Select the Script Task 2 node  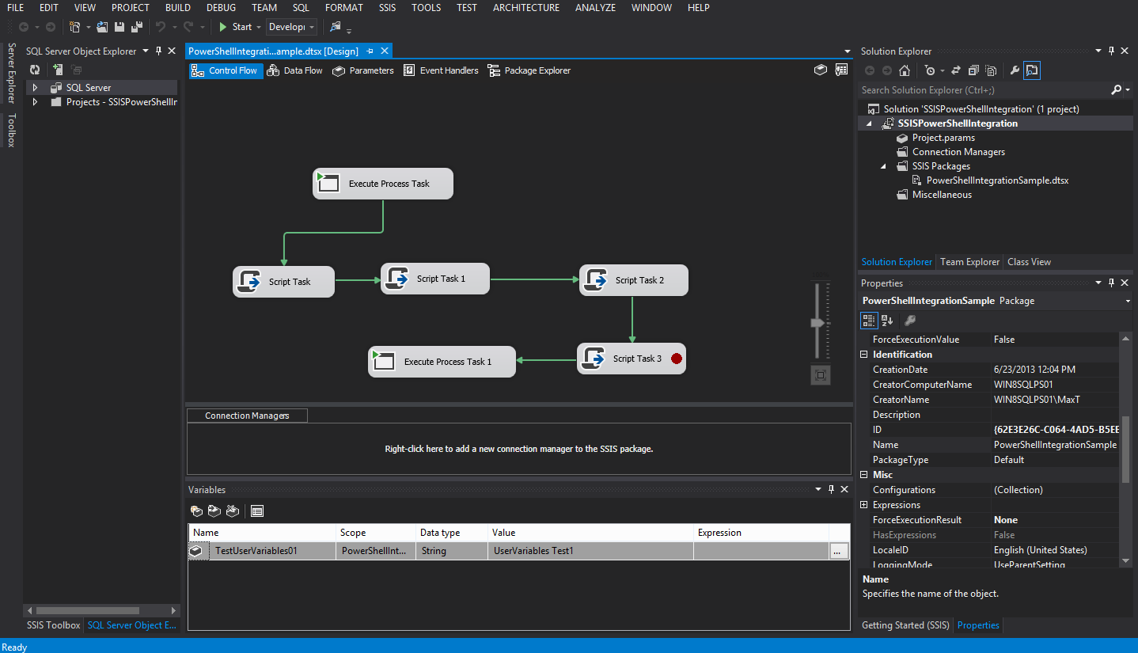(x=633, y=280)
